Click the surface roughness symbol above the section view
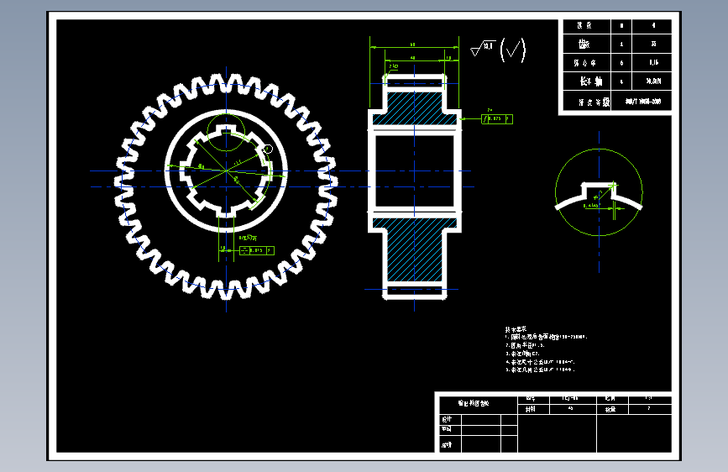 pyautogui.click(x=483, y=48)
